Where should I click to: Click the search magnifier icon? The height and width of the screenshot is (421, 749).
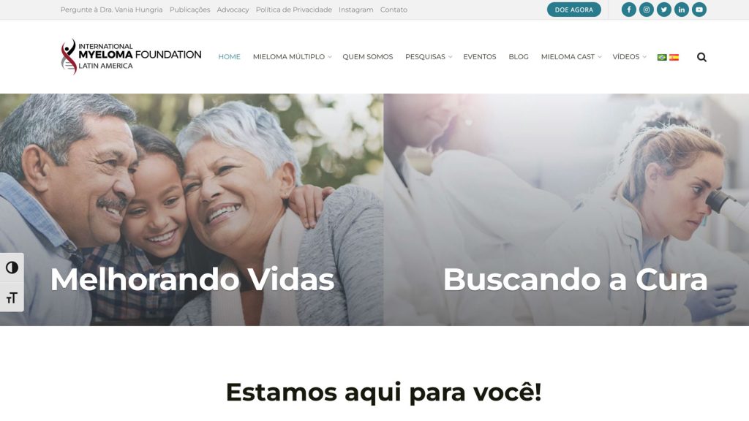pyautogui.click(x=701, y=57)
